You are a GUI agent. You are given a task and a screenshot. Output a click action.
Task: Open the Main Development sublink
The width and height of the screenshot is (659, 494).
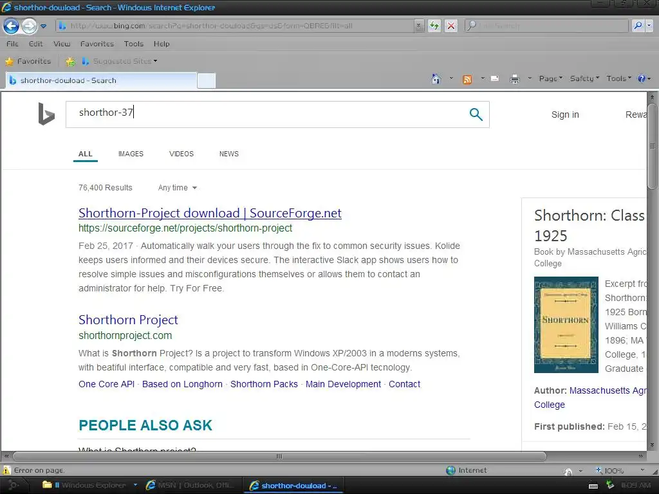344,384
